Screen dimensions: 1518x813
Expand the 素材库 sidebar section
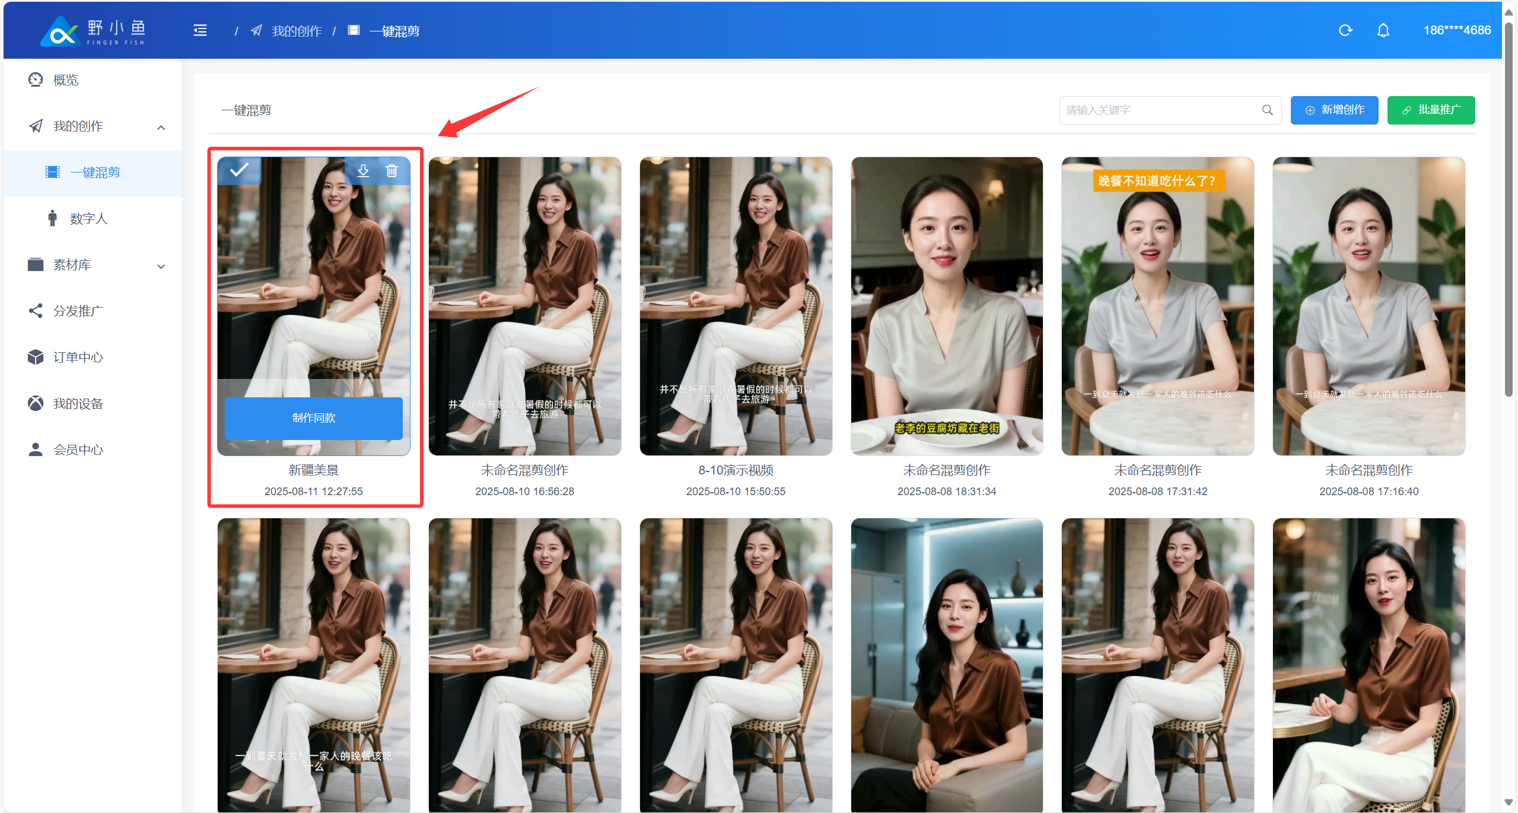tap(161, 266)
